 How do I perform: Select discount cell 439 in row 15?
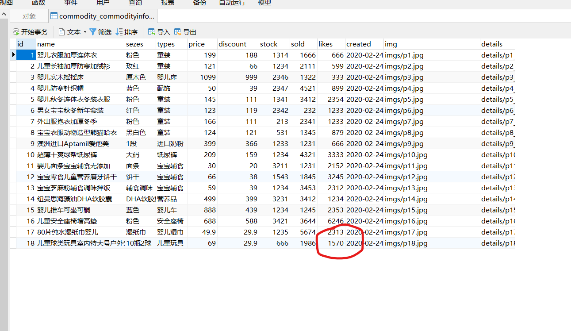[x=238, y=210]
